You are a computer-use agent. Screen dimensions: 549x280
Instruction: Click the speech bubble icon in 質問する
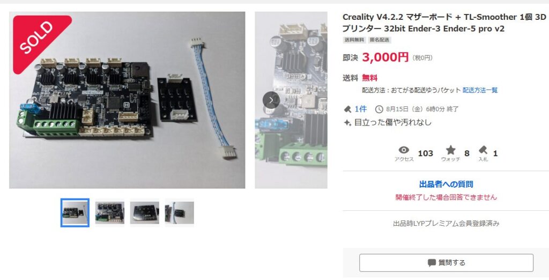432,262
